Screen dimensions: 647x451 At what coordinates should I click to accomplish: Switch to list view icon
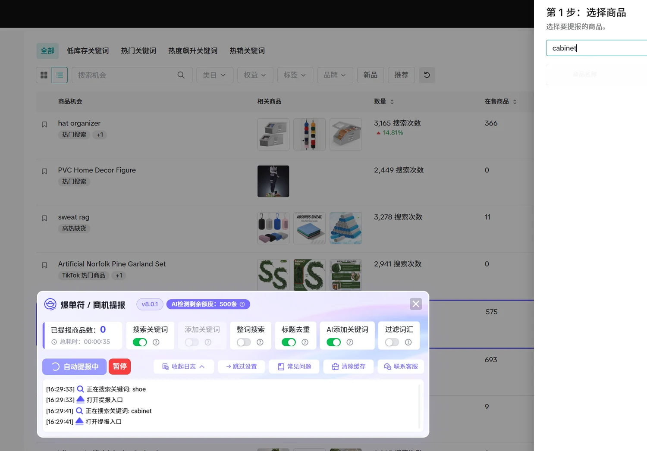60,75
